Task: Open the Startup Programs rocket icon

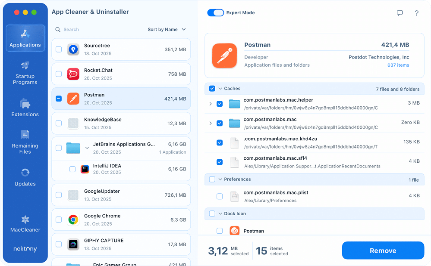Action: 25,66
